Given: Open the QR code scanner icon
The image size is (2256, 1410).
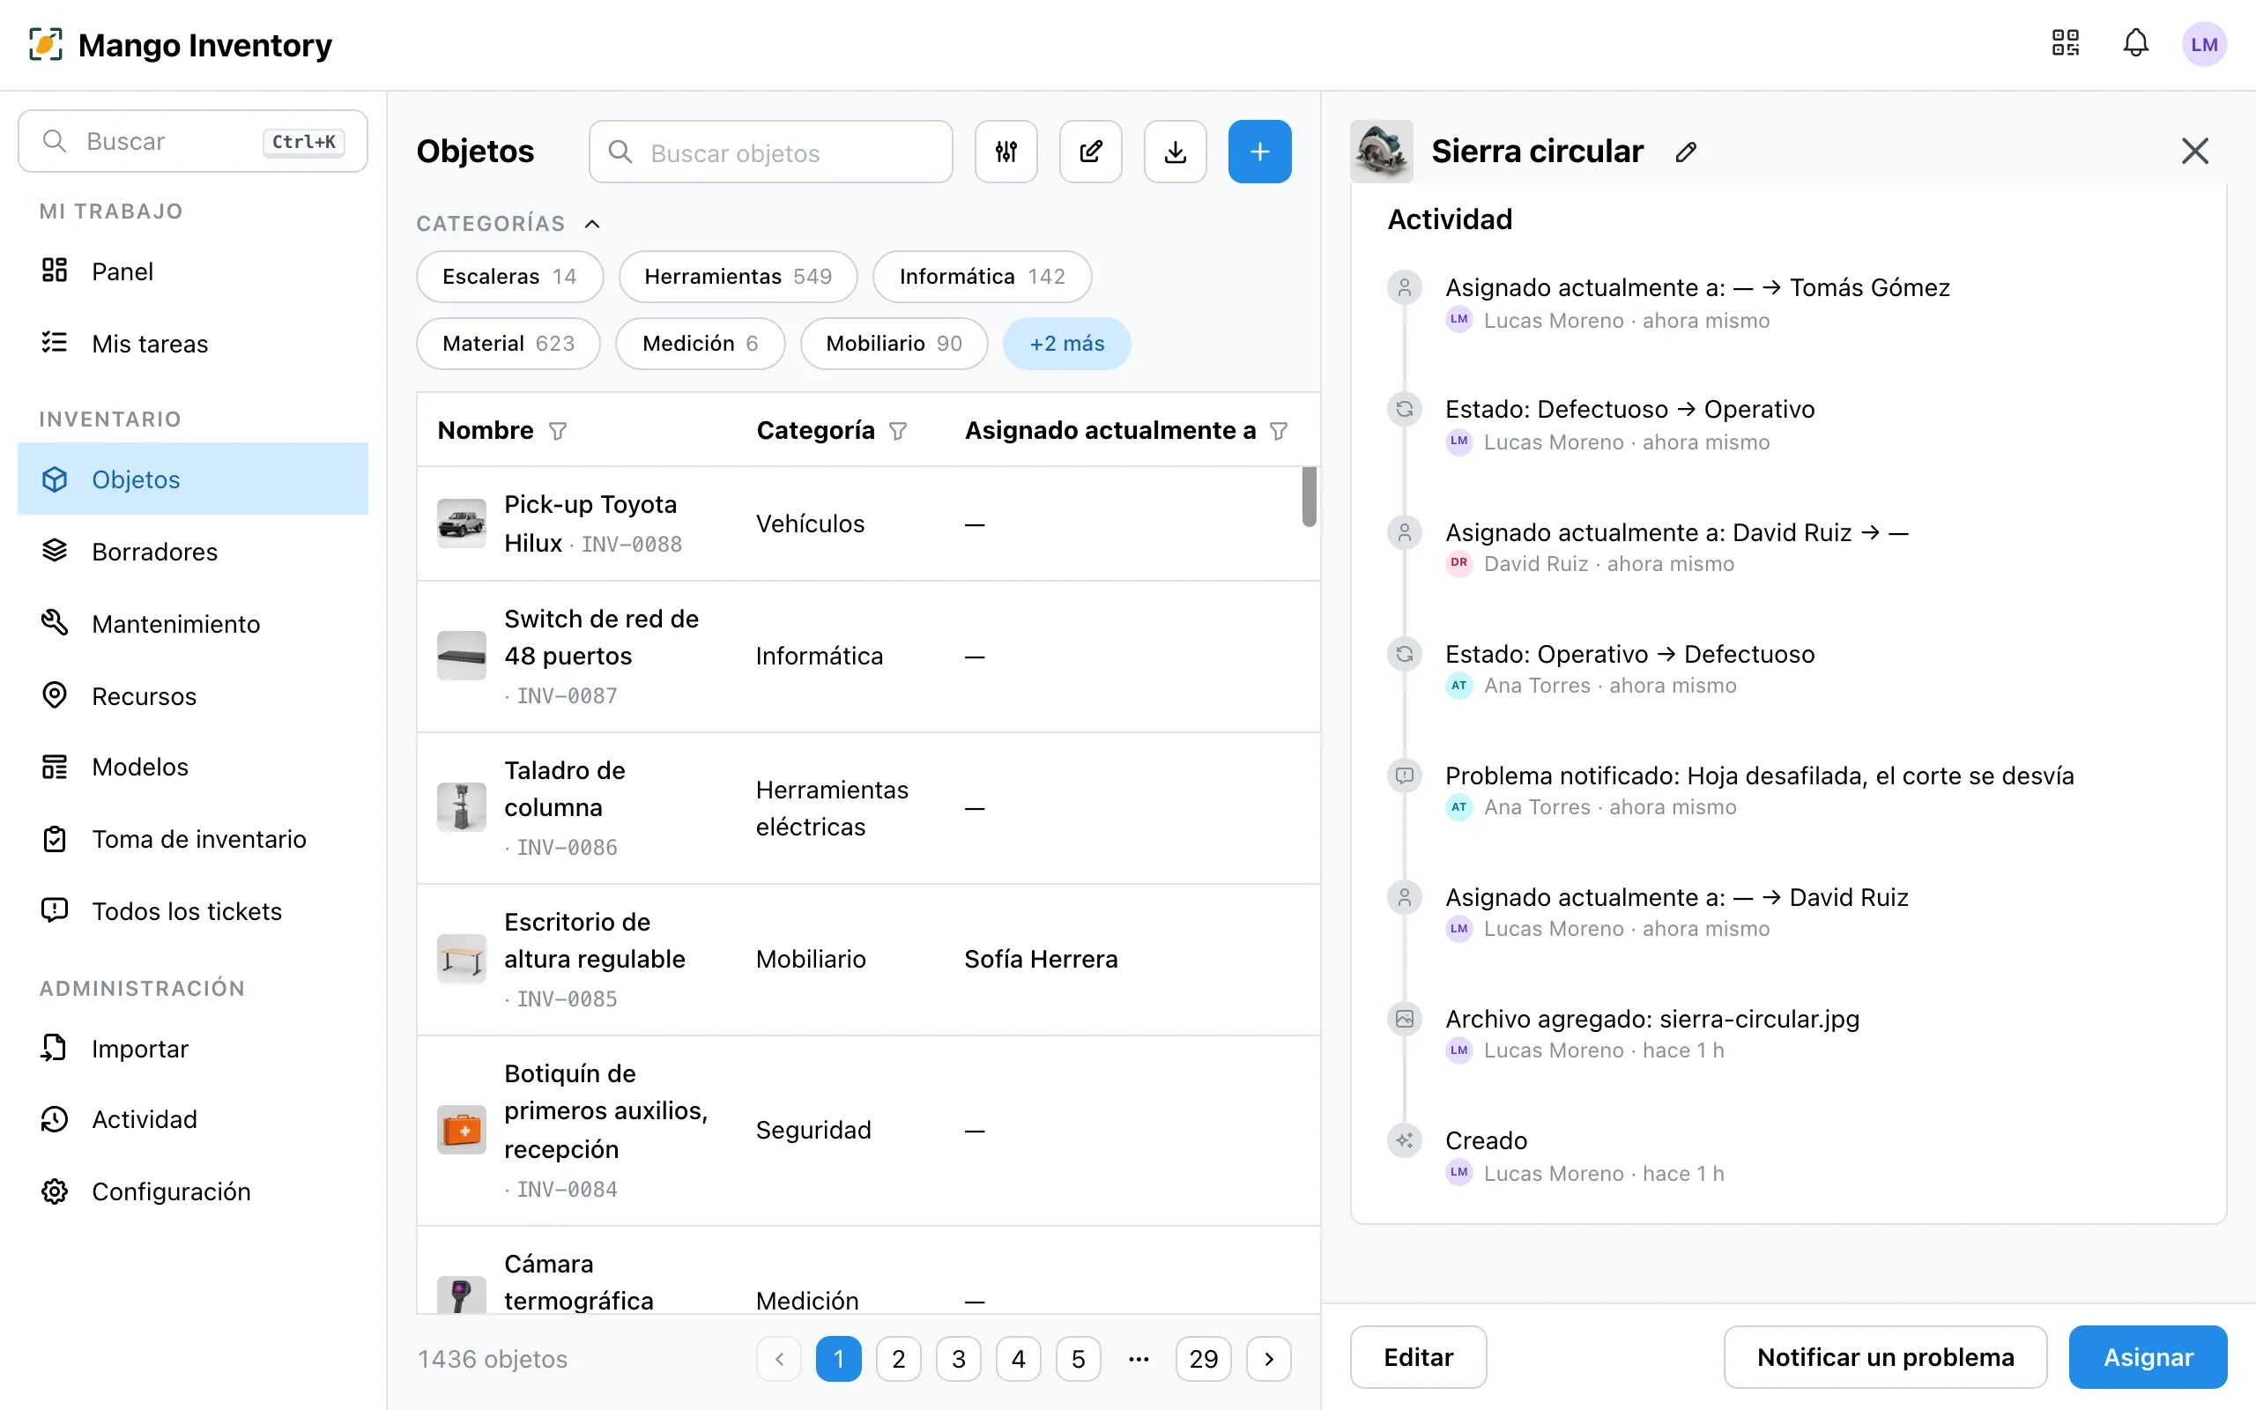Looking at the screenshot, I should pos(2065,44).
